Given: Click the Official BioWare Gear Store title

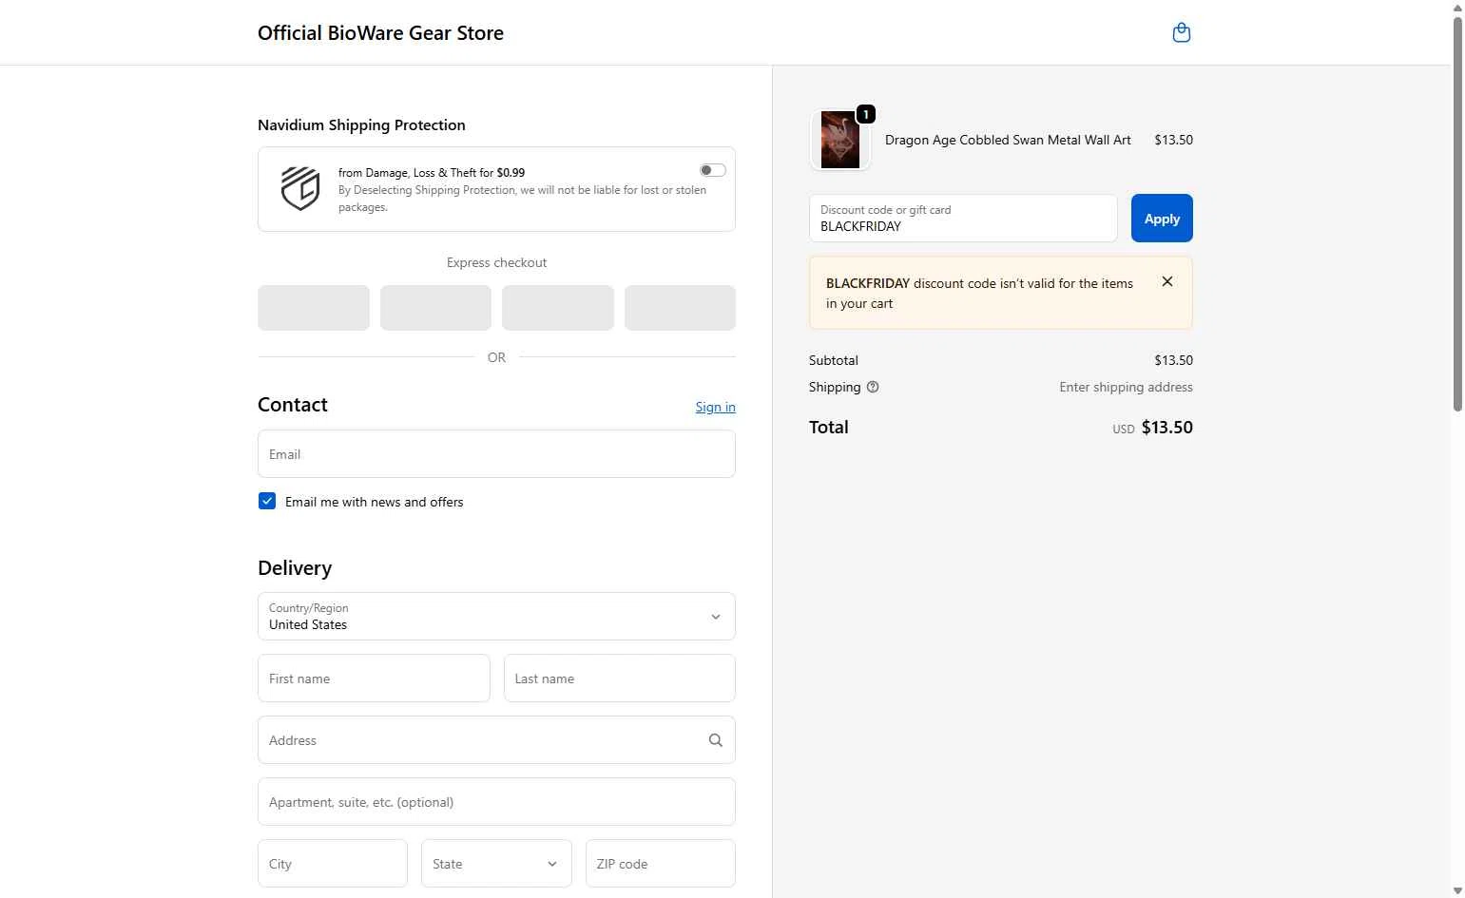Looking at the screenshot, I should click(380, 33).
